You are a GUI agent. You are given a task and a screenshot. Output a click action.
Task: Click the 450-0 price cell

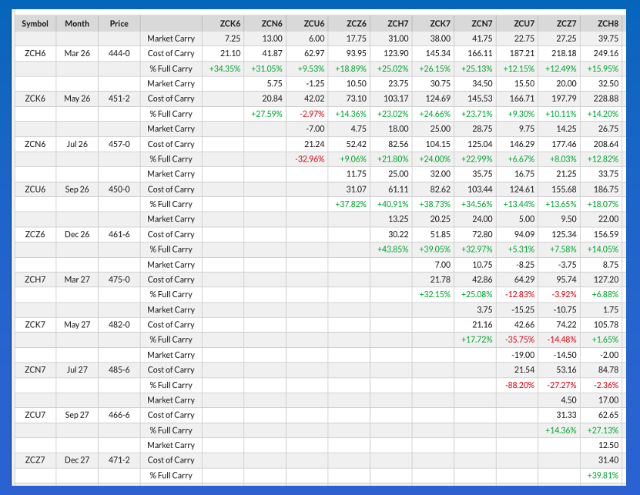(119, 189)
